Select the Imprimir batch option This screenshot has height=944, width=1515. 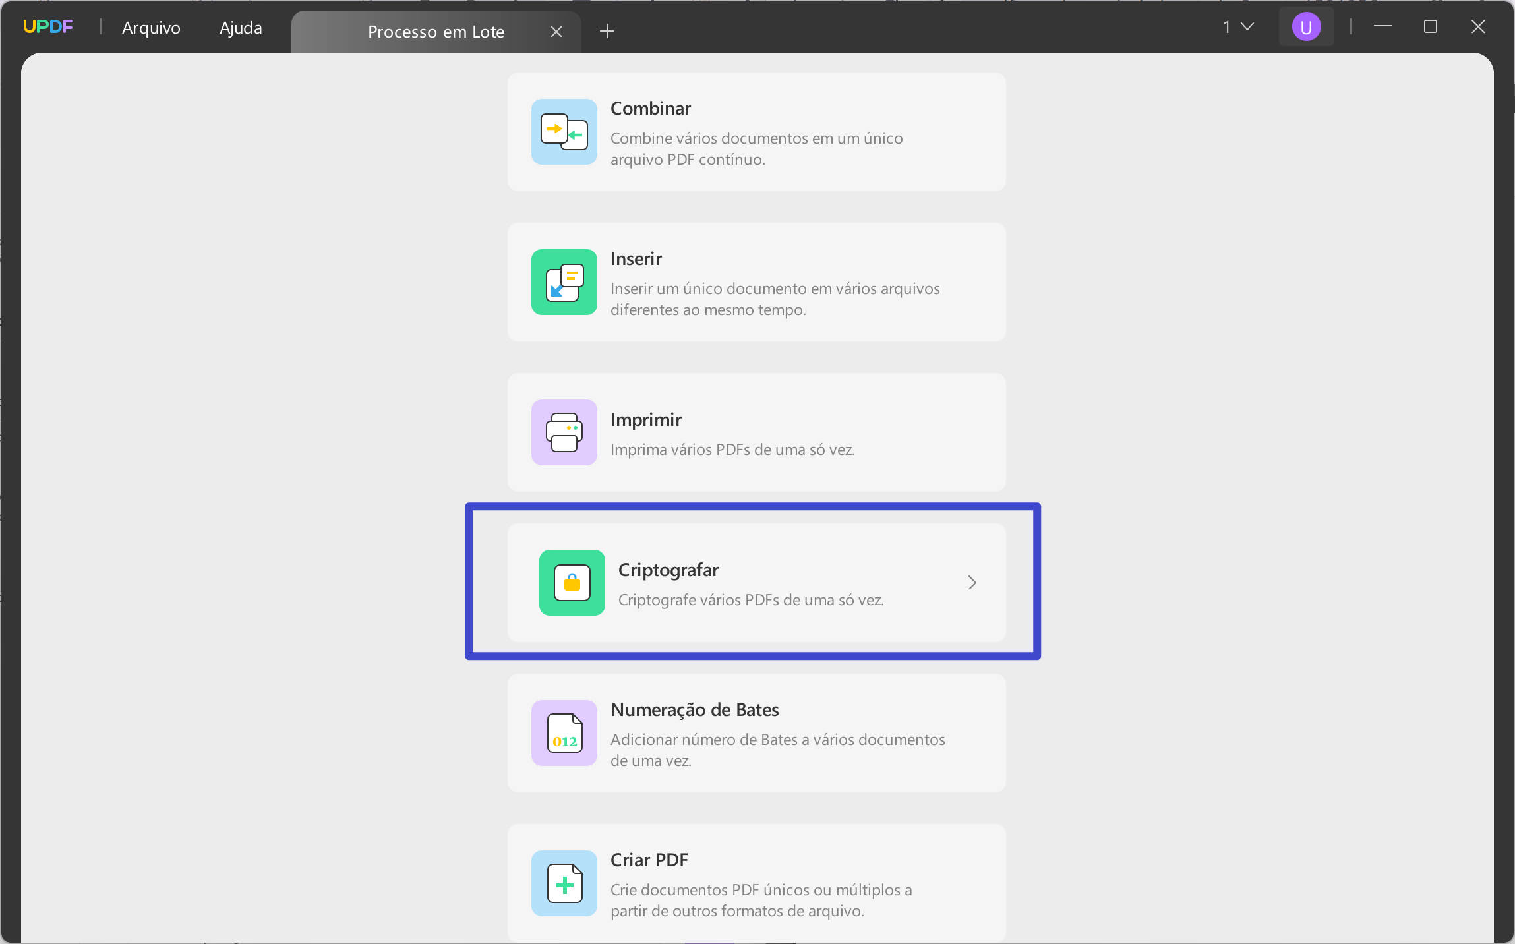756,432
